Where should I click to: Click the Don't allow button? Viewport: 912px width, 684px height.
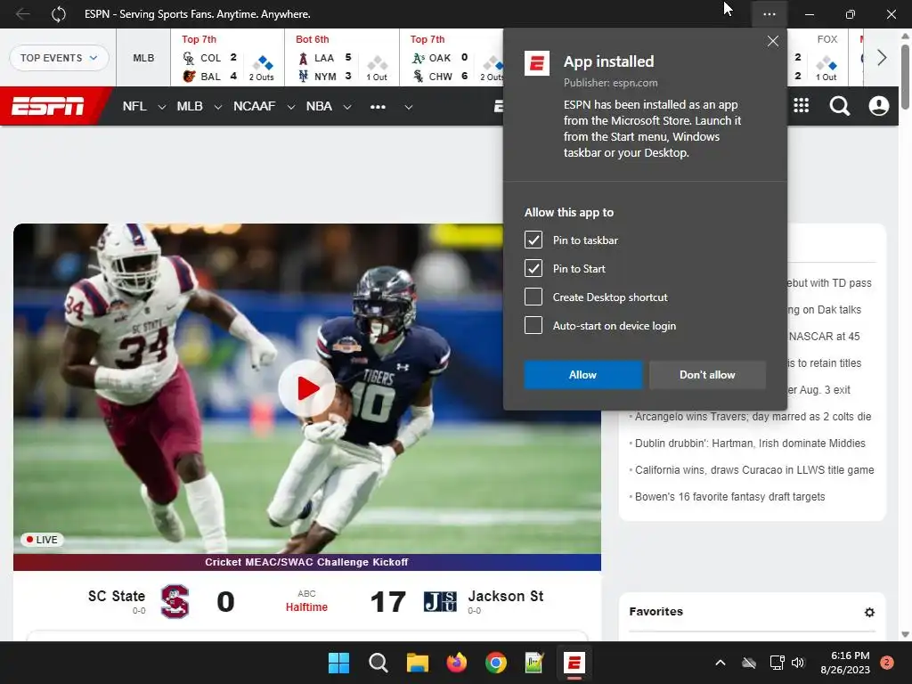click(x=707, y=375)
